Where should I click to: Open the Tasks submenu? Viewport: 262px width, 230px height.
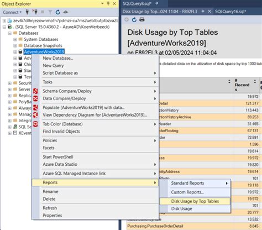[x=95, y=82]
